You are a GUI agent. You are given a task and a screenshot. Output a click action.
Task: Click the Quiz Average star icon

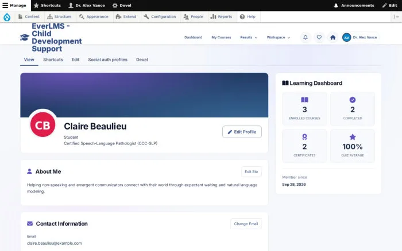click(353, 137)
